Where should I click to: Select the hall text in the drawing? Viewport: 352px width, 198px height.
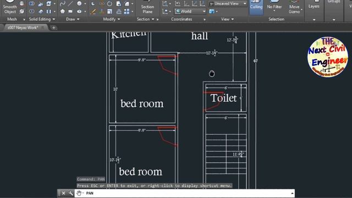tap(200, 36)
